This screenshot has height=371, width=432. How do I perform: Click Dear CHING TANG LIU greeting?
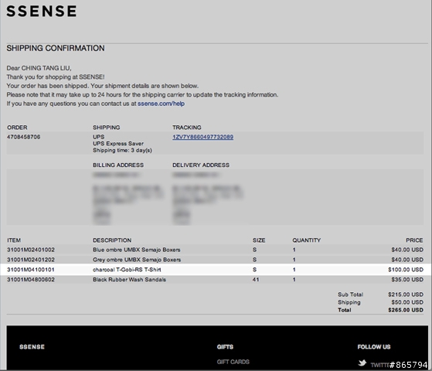pos(39,68)
